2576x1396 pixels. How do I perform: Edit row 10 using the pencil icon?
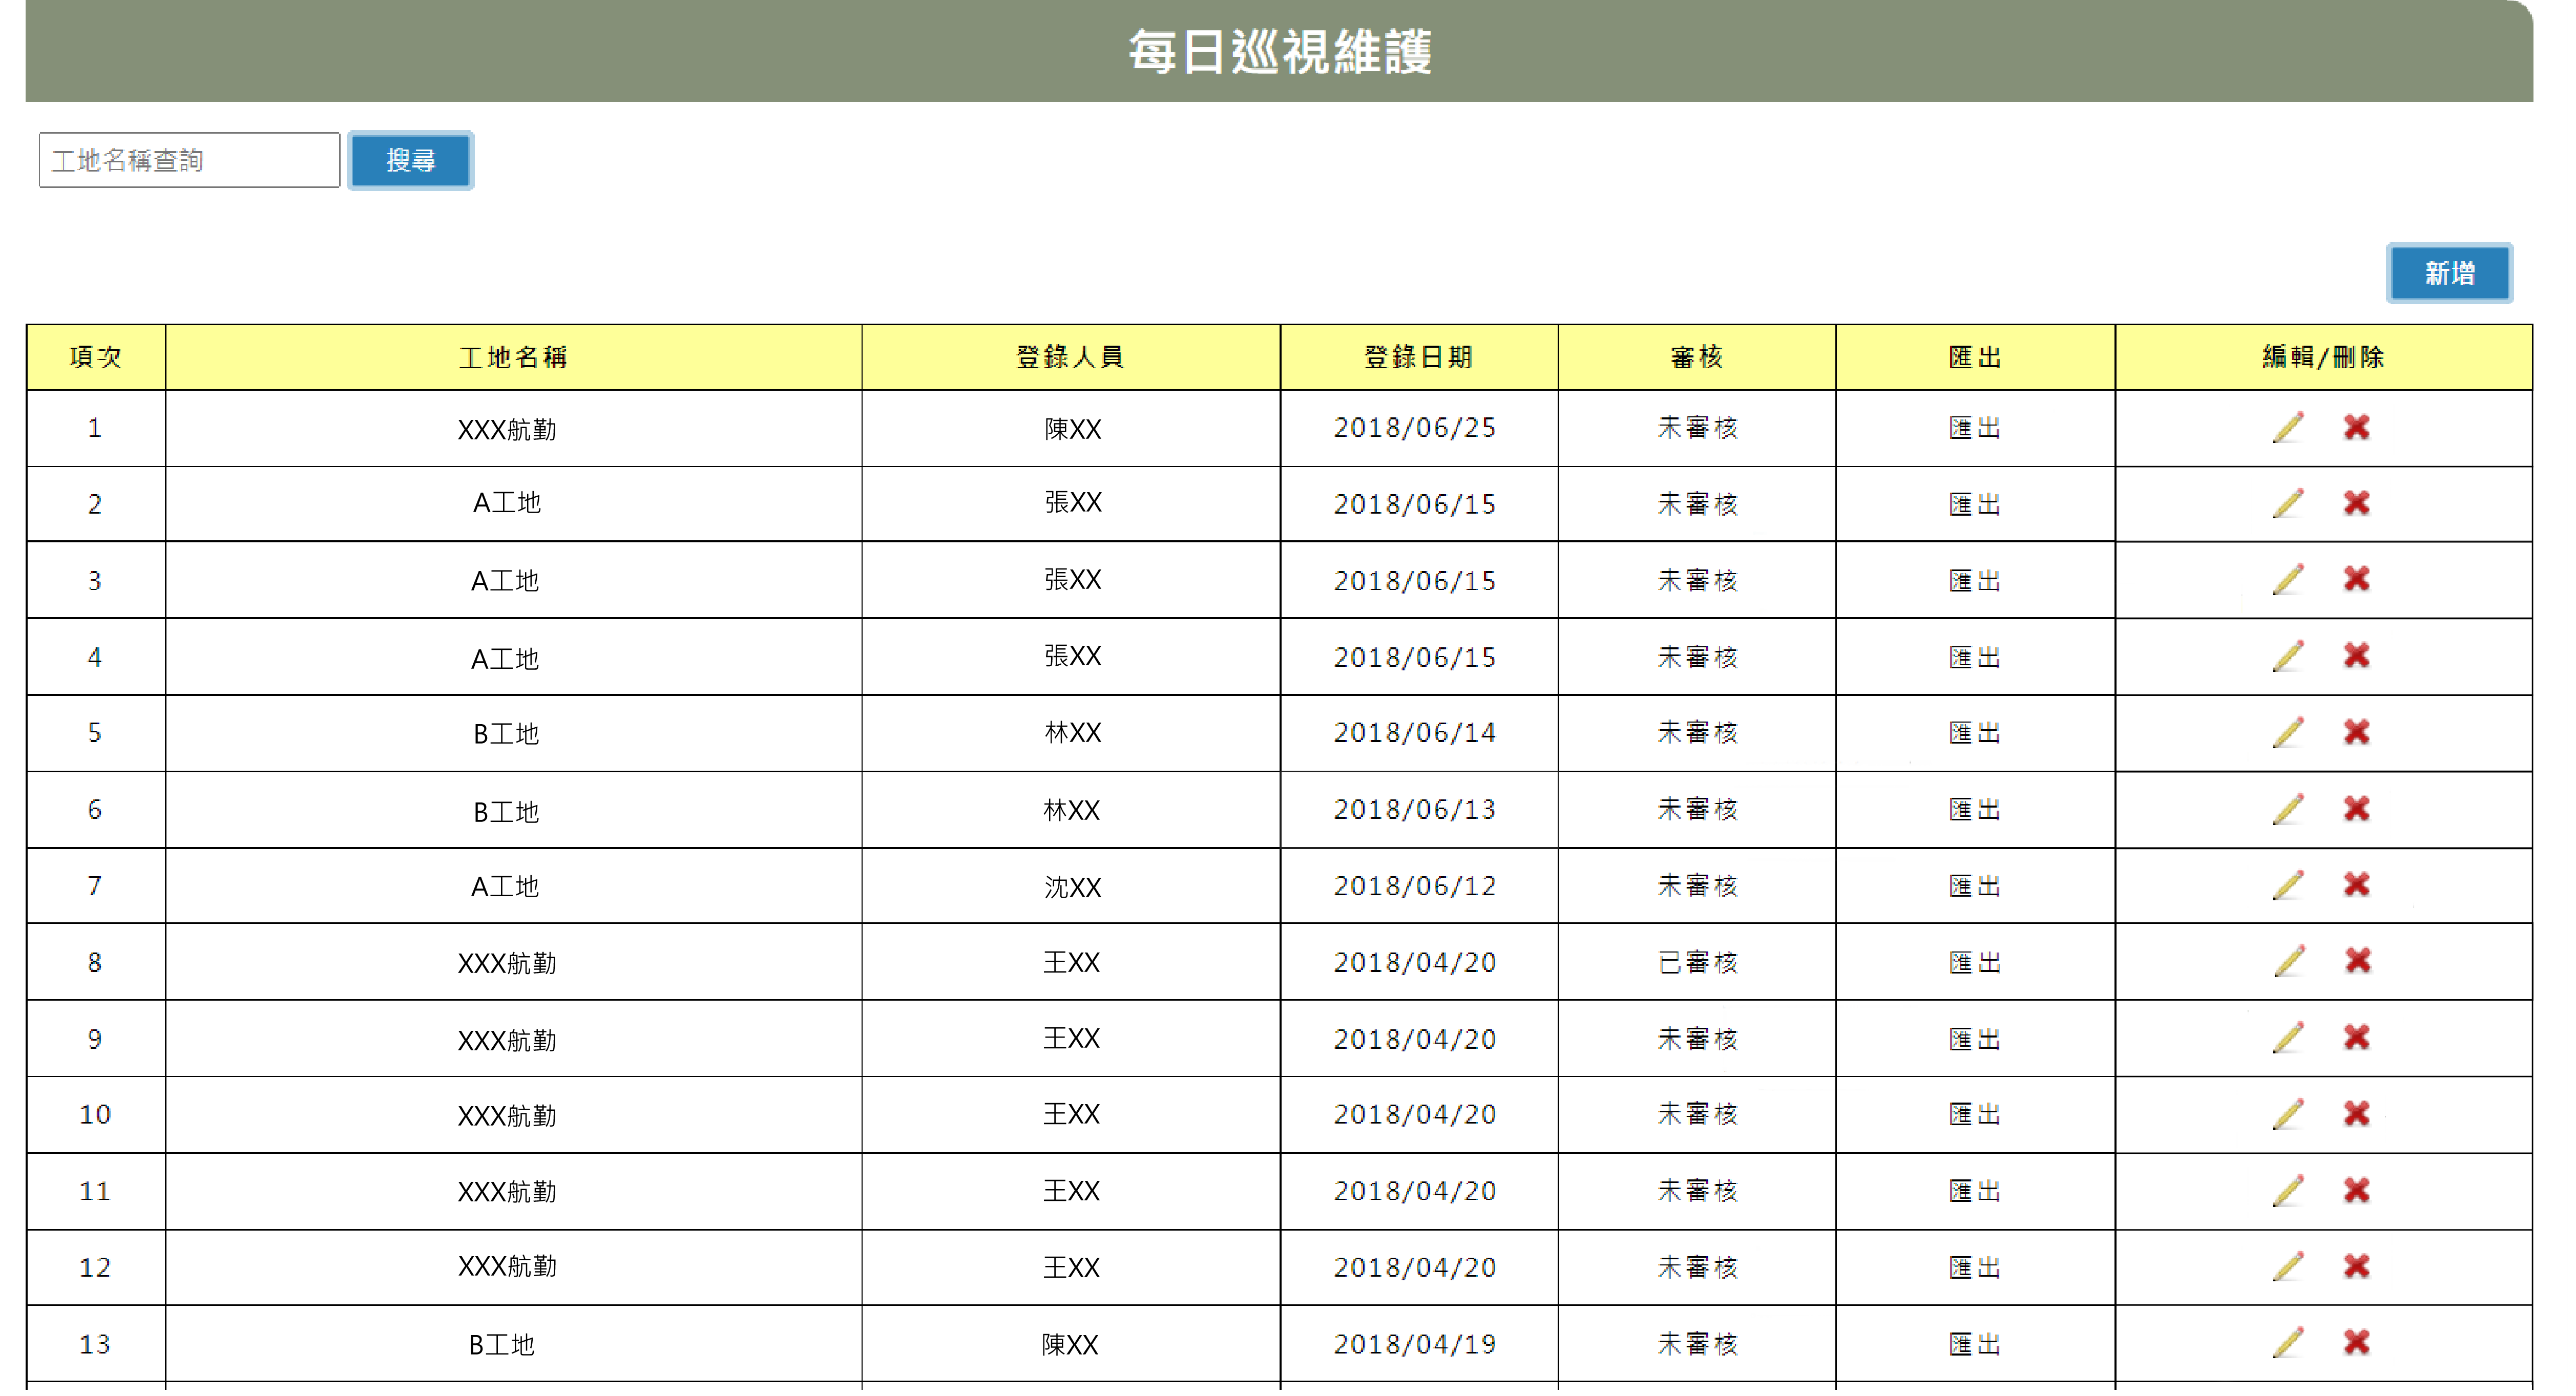click(x=2287, y=1115)
